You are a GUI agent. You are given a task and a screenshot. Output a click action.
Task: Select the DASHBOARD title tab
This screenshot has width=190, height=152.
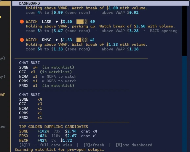[29, 3]
